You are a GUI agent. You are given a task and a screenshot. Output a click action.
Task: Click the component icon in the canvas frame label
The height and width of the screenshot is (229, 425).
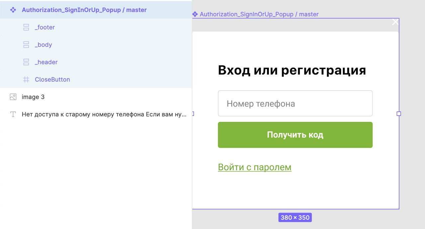(195, 14)
